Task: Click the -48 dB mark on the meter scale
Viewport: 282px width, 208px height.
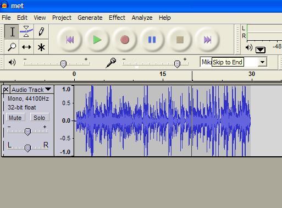Action: [x=277, y=46]
